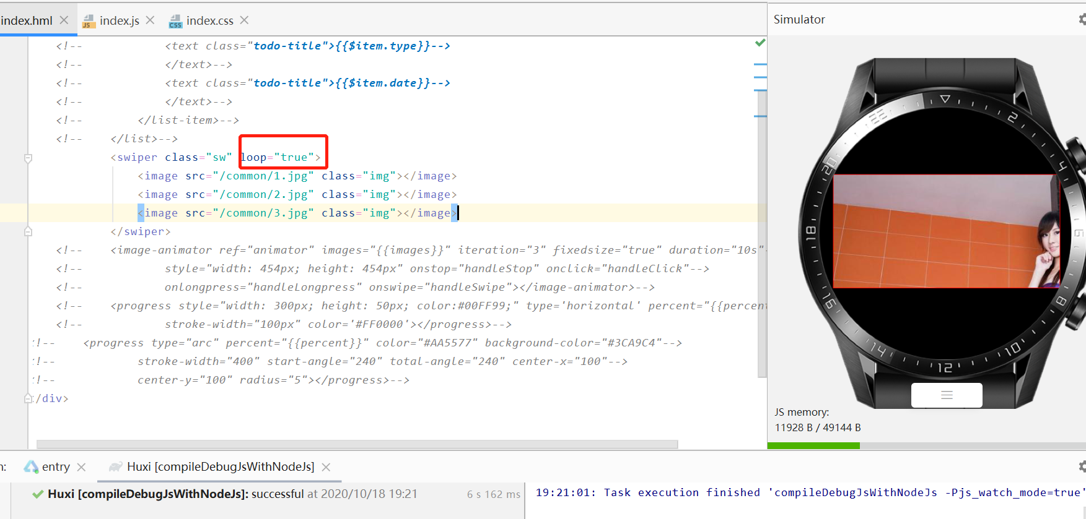Click the Task execution finished log line
This screenshot has width=1086, height=519.
click(810, 492)
